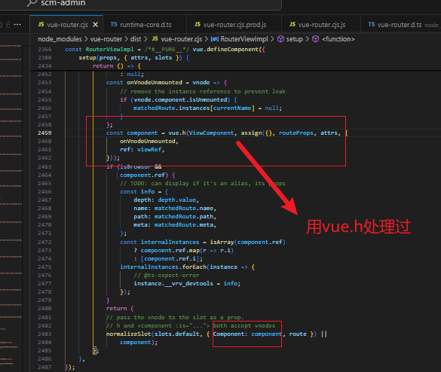Click line number 2480 in gutter
441x372 pixels.
44,309
